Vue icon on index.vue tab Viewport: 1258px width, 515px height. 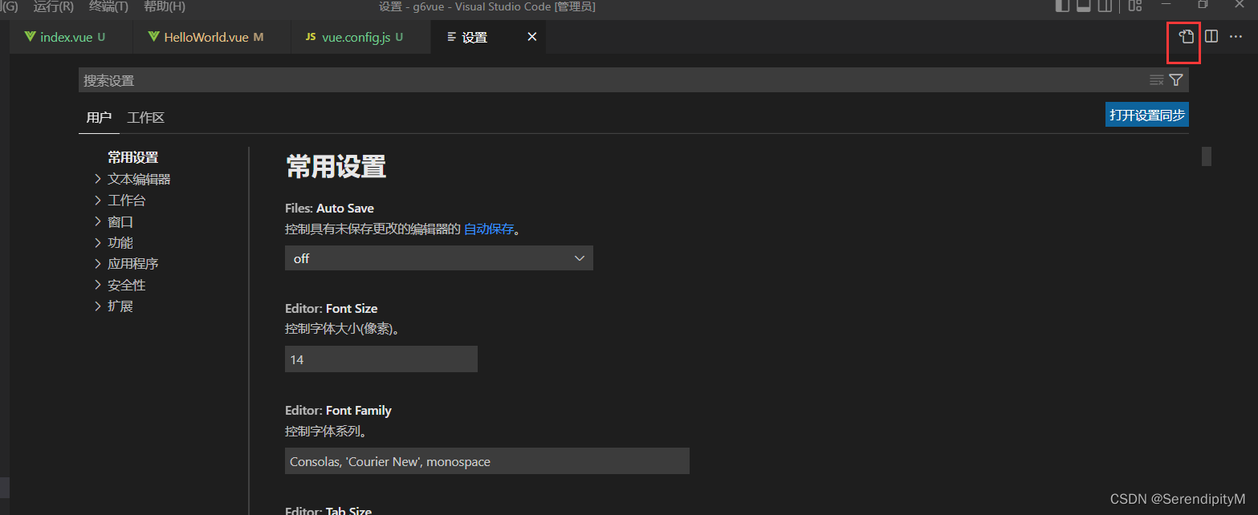[31, 37]
